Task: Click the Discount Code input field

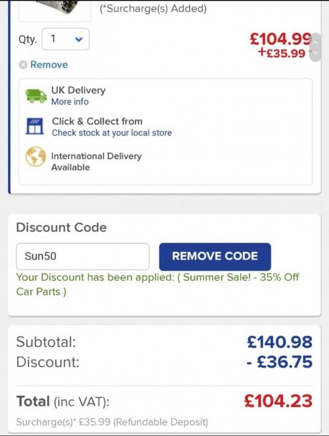Action: 83,256
